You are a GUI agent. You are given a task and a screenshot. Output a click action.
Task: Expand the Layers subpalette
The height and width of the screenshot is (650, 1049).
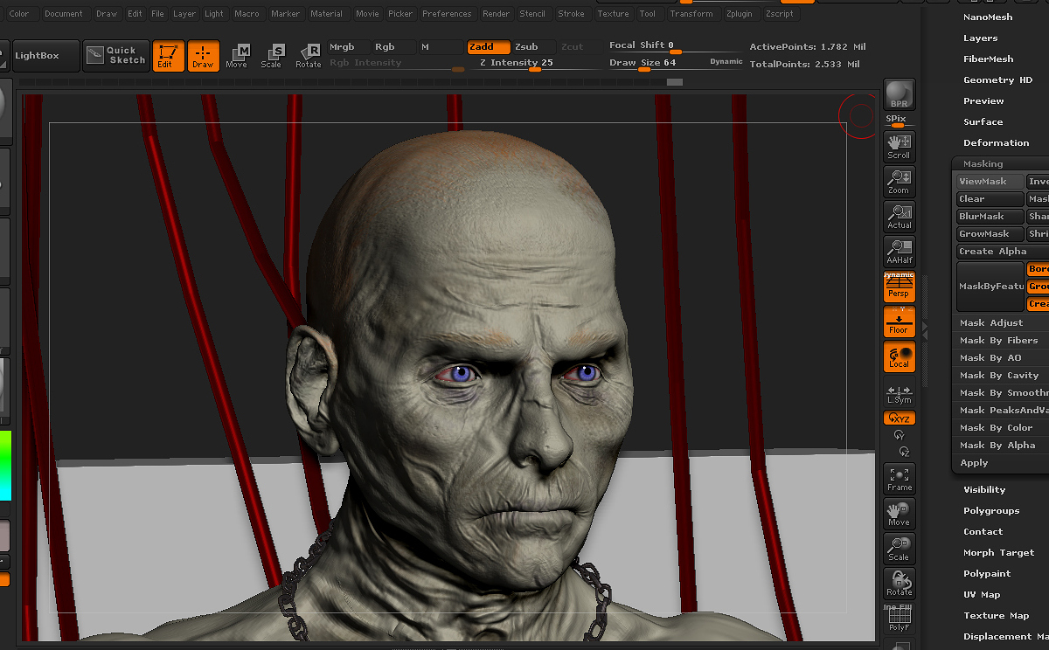pos(980,38)
